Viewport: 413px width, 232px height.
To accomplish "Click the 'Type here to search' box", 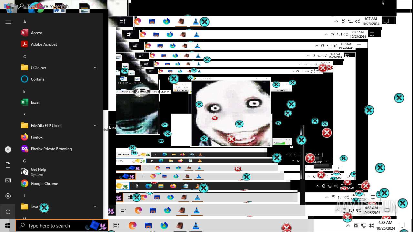I will (62, 226).
